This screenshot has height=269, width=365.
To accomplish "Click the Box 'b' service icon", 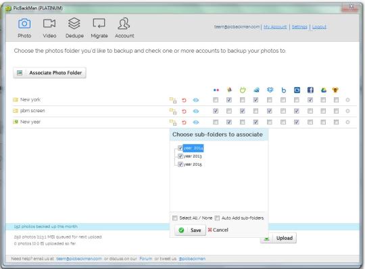I will pyautogui.click(x=283, y=90).
